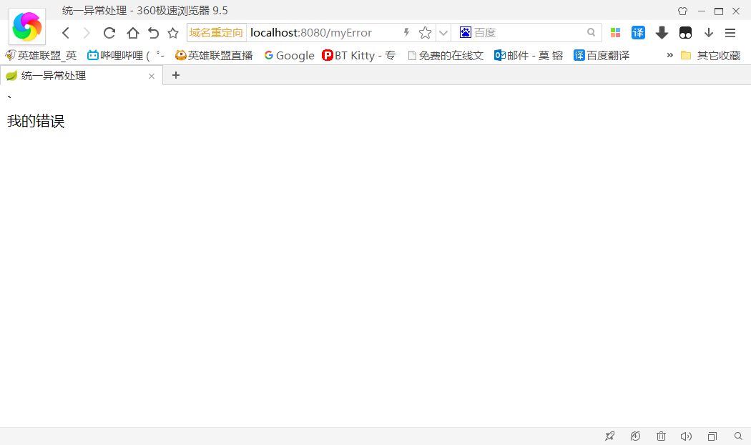Image resolution: width=751 pixels, height=445 pixels.
Task: Open the 其它收藏 bookmarks folder
Action: (711, 56)
